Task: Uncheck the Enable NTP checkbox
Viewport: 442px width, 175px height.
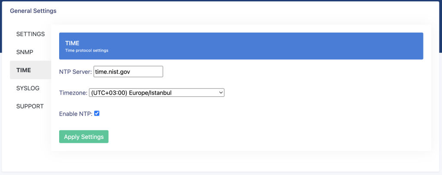Action: pos(97,114)
